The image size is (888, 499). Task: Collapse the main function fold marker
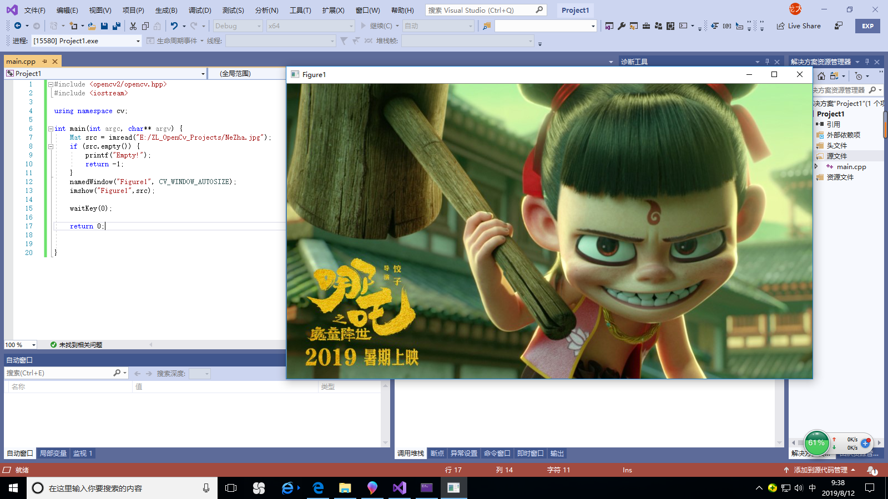click(x=51, y=129)
